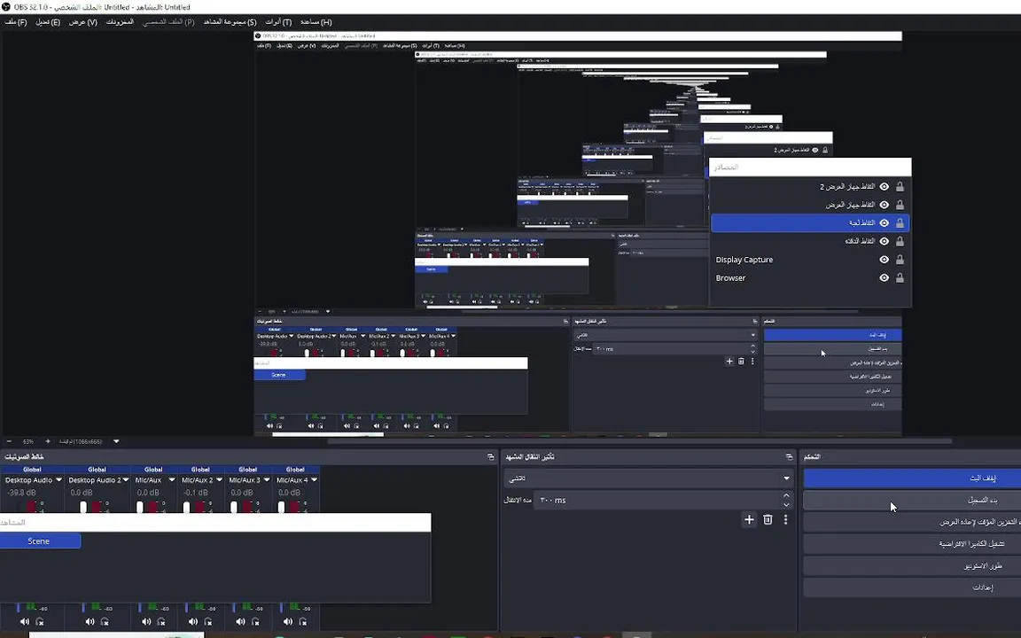The height and width of the screenshot is (638, 1021).
Task: Hide the Browser source
Action: tap(884, 277)
